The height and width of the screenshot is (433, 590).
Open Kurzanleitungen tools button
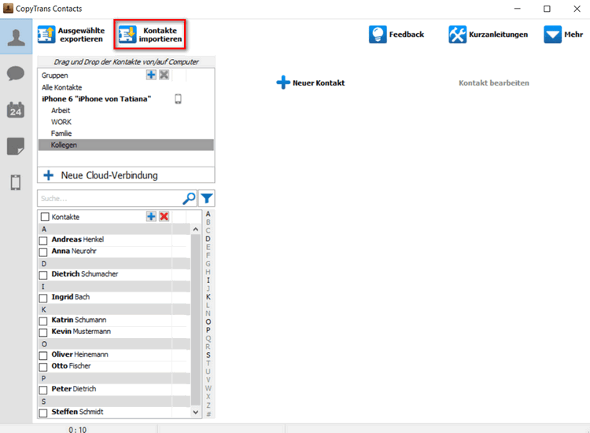coord(488,35)
